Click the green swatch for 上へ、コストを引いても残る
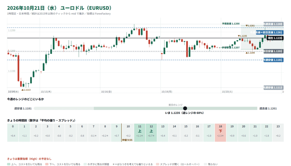The height and width of the screenshot is (166, 291). (9, 164)
